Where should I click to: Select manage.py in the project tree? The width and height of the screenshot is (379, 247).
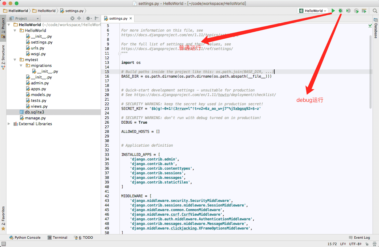click(x=35, y=118)
